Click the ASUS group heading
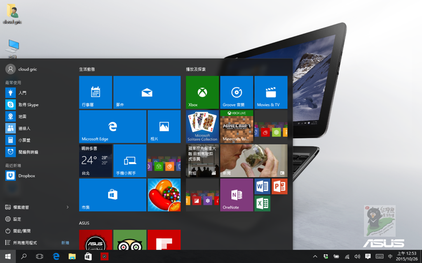This screenshot has height=263, width=422. tap(84, 223)
